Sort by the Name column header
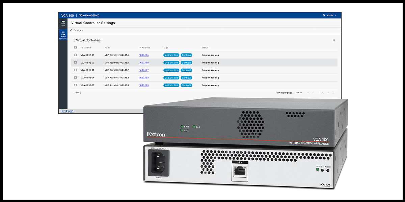Viewport: 405px width, 202px height. click(x=108, y=47)
